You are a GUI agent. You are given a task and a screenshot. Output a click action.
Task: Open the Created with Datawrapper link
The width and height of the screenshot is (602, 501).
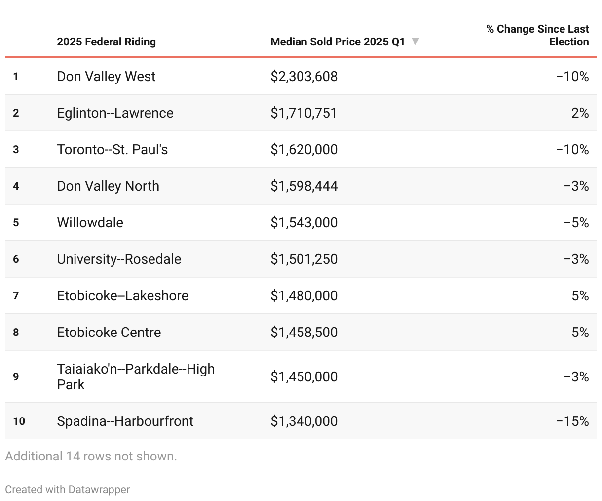pyautogui.click(x=68, y=489)
